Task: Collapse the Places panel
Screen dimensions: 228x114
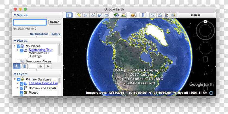Action: click(x=15, y=41)
